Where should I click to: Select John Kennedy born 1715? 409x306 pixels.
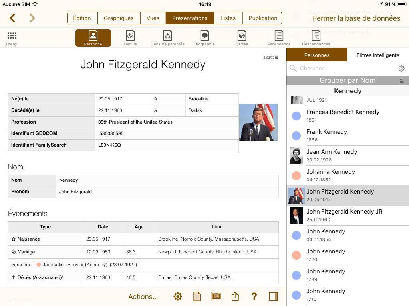[348, 295]
